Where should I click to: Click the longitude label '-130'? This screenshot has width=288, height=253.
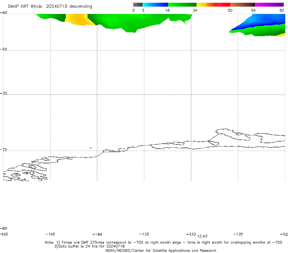point(191,234)
